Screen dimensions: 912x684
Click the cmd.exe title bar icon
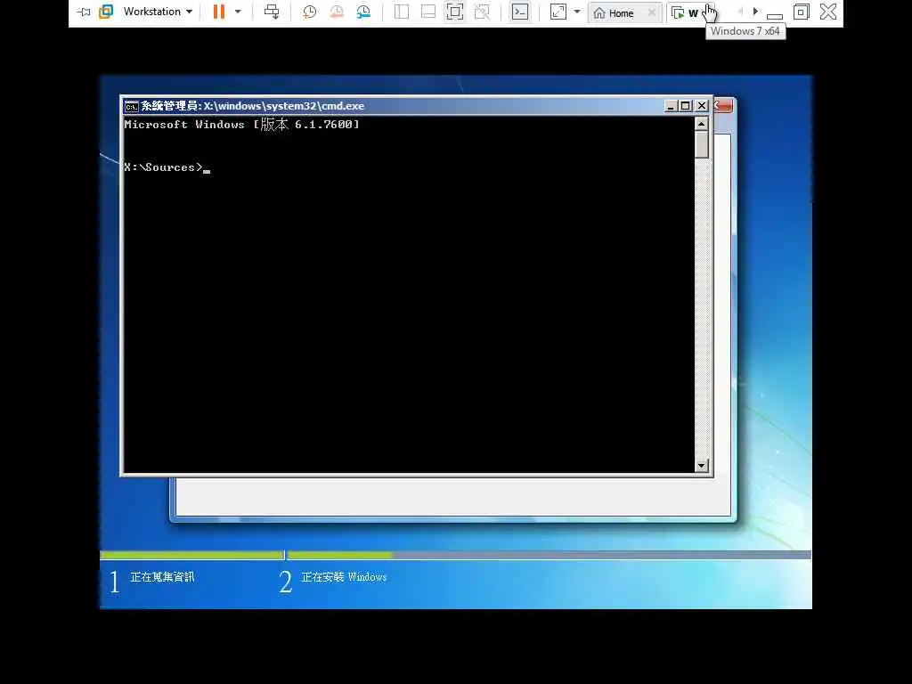coord(131,106)
